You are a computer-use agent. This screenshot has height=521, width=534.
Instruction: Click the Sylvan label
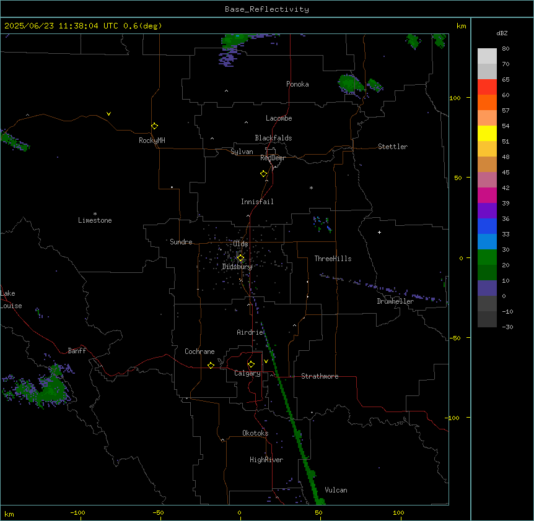242,152
